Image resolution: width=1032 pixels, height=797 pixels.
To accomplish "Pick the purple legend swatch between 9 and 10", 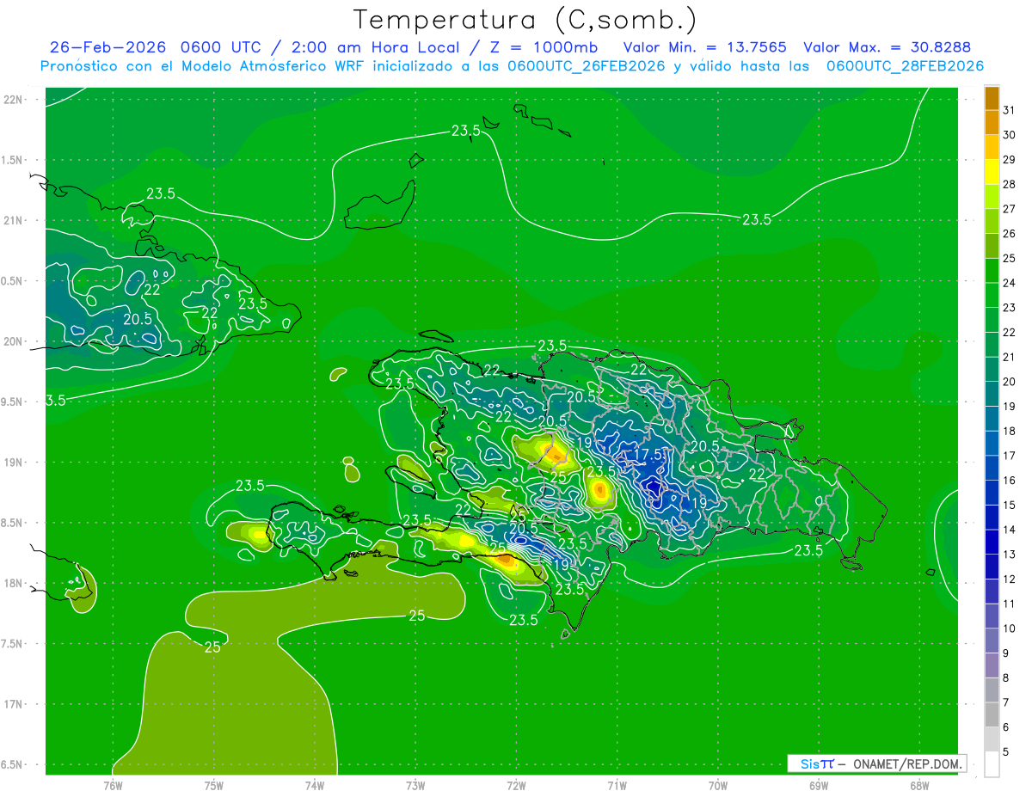I will coord(992,641).
